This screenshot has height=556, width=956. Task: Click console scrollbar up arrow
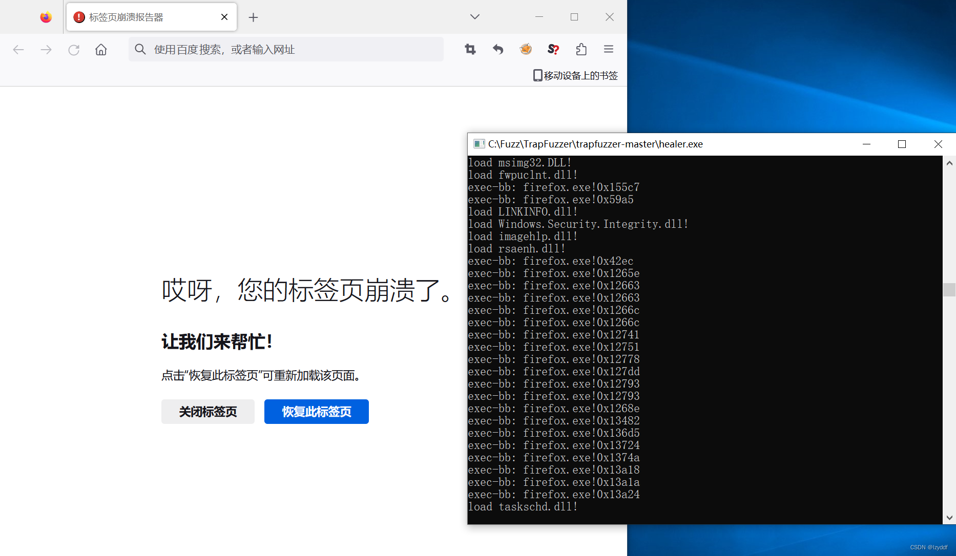click(x=949, y=163)
